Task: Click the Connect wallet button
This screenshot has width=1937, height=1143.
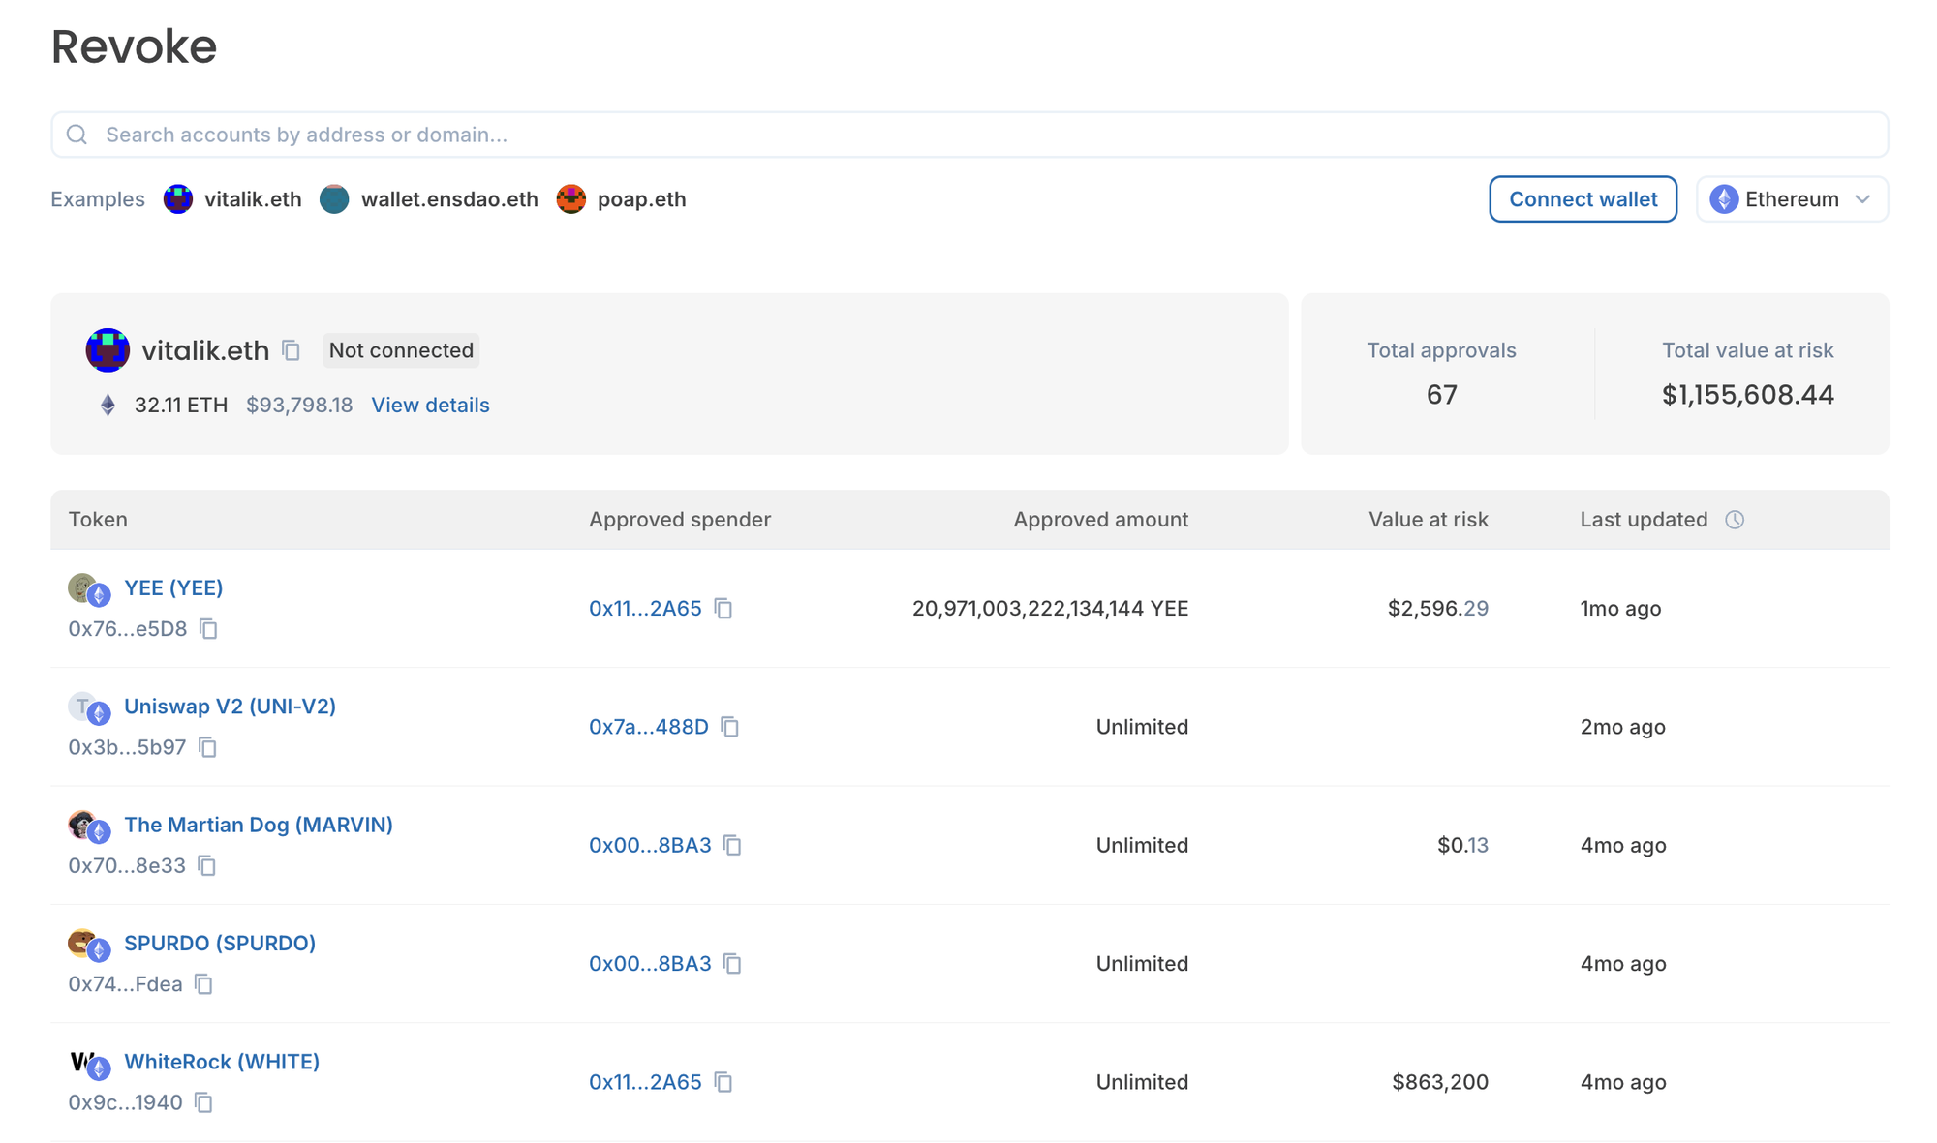Action: point(1583,199)
